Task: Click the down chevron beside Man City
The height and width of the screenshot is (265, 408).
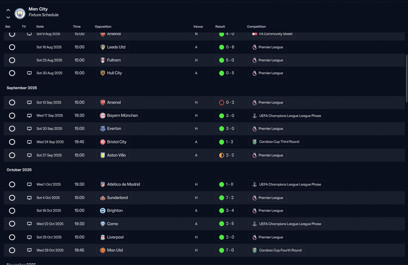Action: coord(8,17)
